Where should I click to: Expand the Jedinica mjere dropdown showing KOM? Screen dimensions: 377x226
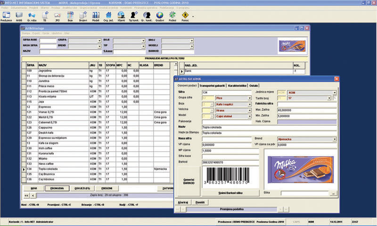335,93
